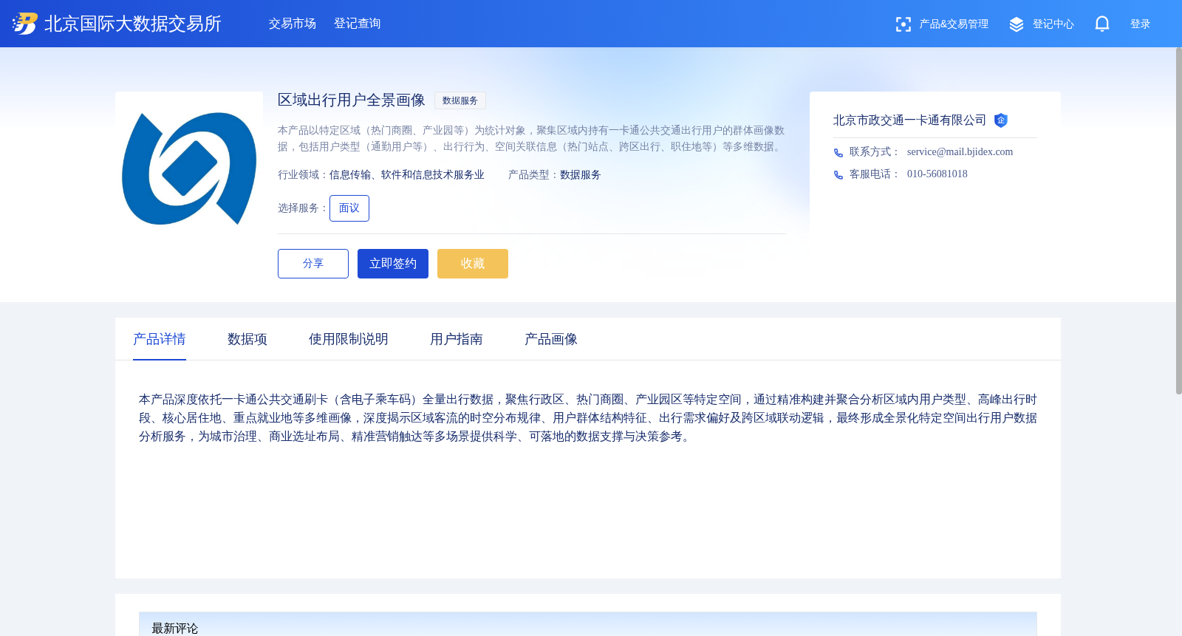Click the page vertical scrollbar thumb
The width and height of the screenshot is (1182, 636).
[x=1179, y=220]
